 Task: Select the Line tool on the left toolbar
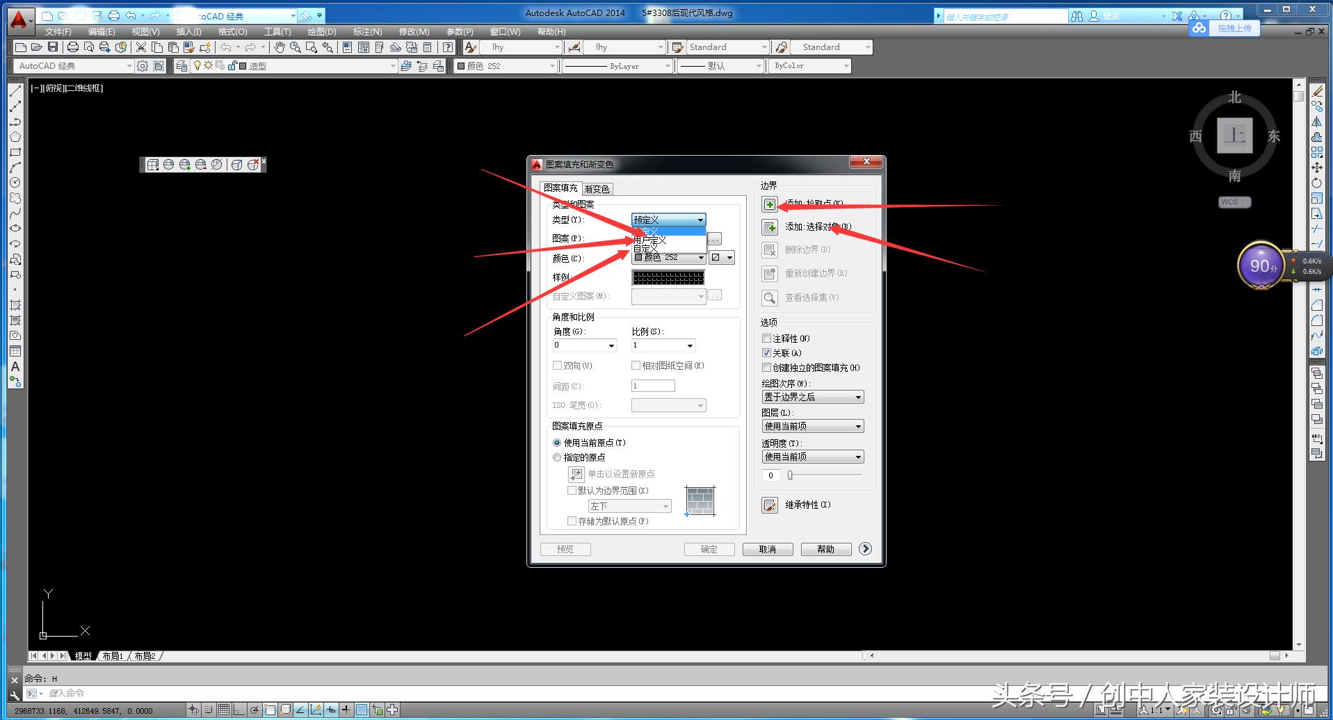(15, 91)
